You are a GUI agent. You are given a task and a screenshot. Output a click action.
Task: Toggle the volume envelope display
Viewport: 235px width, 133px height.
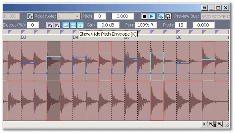pos(66,25)
